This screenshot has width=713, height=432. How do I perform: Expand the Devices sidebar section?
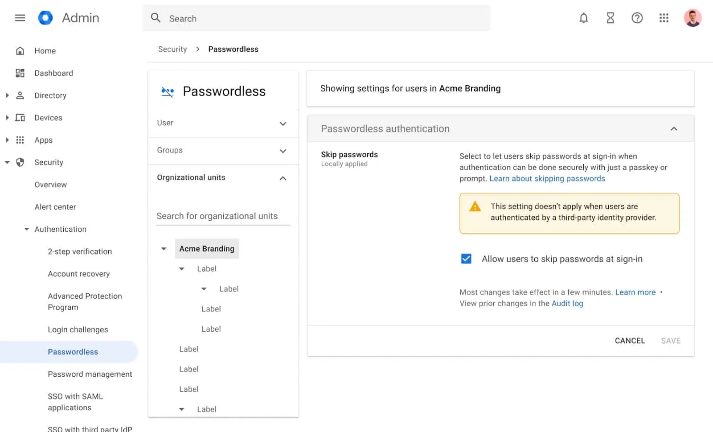7,118
